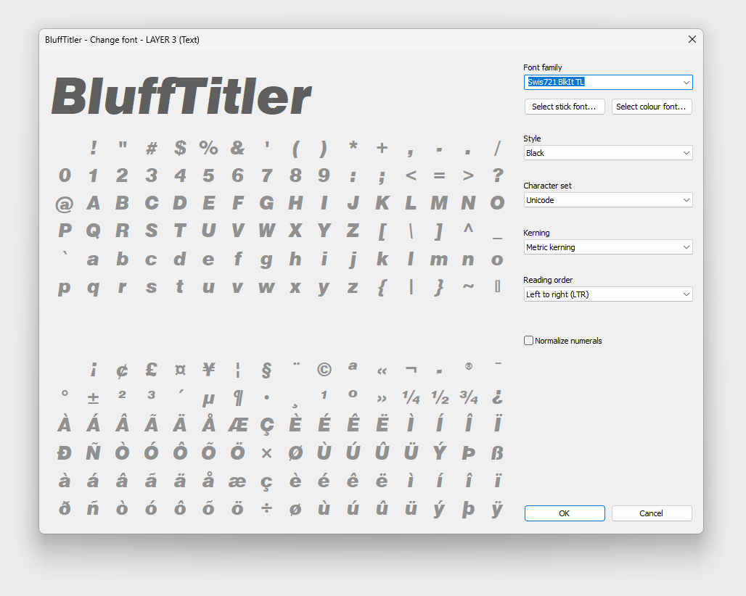Click the pilcrow ¶ glyph
746x596 pixels.
(x=239, y=398)
